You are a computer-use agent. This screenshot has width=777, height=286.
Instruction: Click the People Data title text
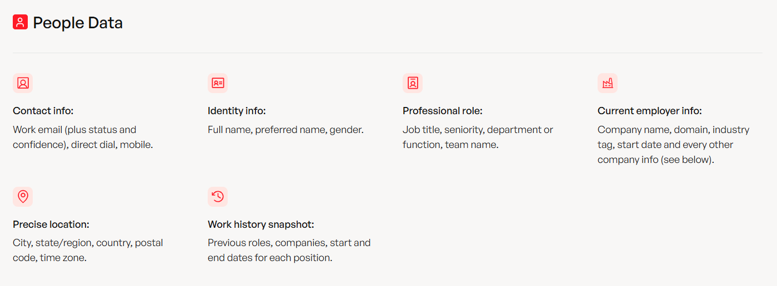[78, 23]
